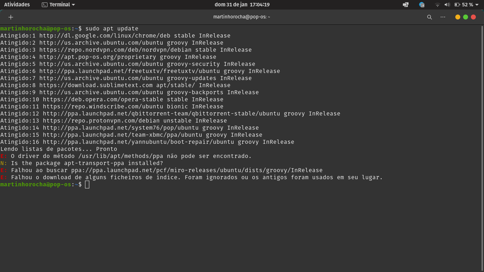Click the blue tray icon with badge
This screenshot has width=484, height=272.
coord(422,5)
